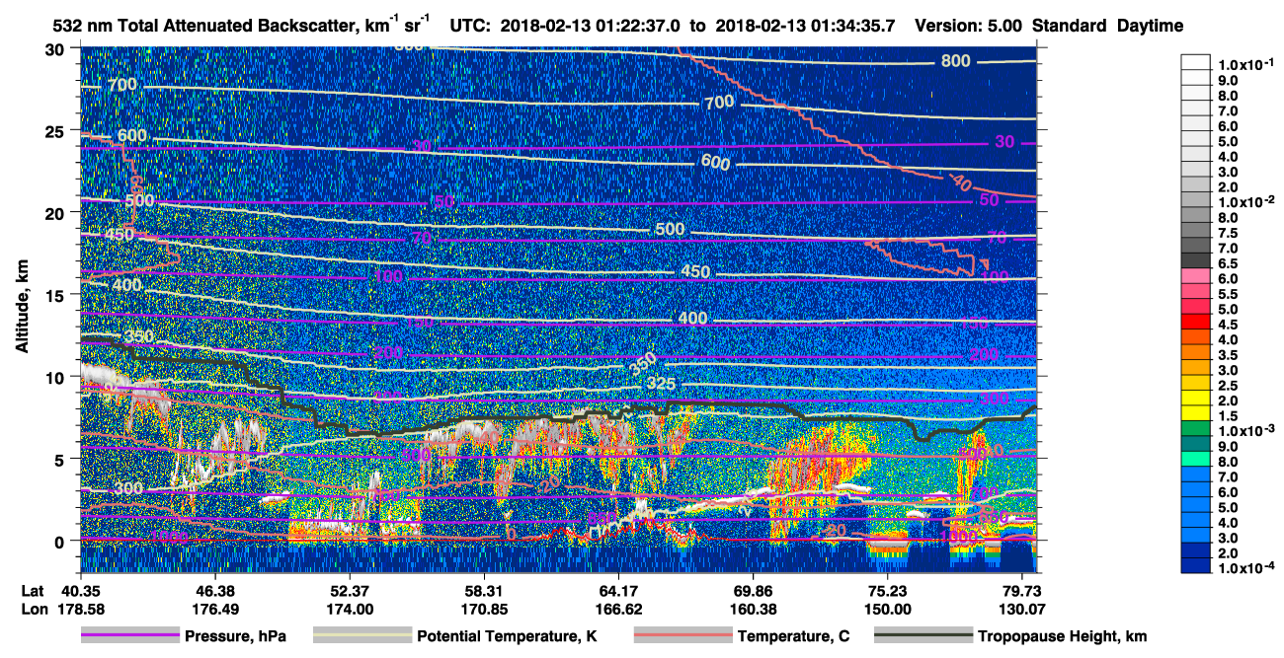
Task: Click the 'Potential Temperature, K' legend label
Action: click(507, 636)
